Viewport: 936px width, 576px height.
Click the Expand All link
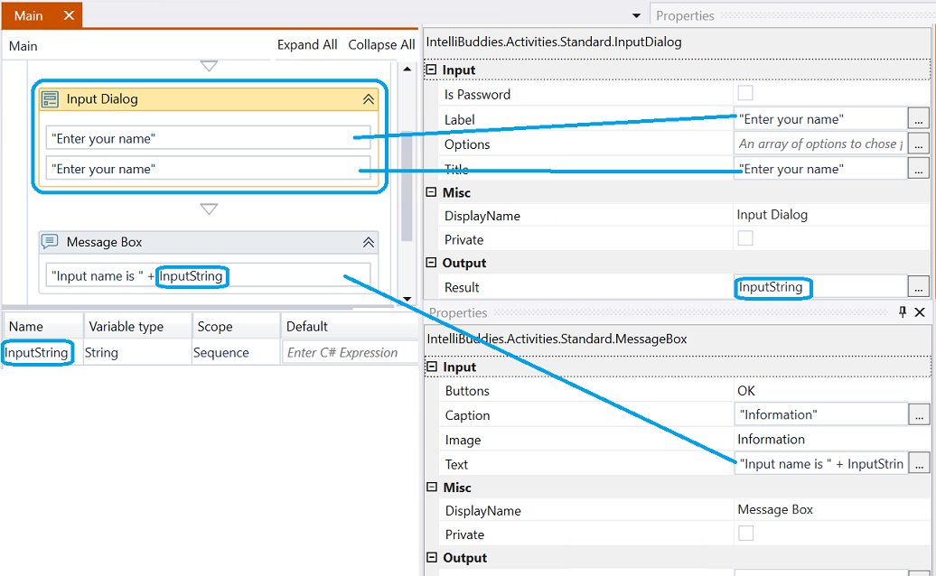tap(307, 44)
